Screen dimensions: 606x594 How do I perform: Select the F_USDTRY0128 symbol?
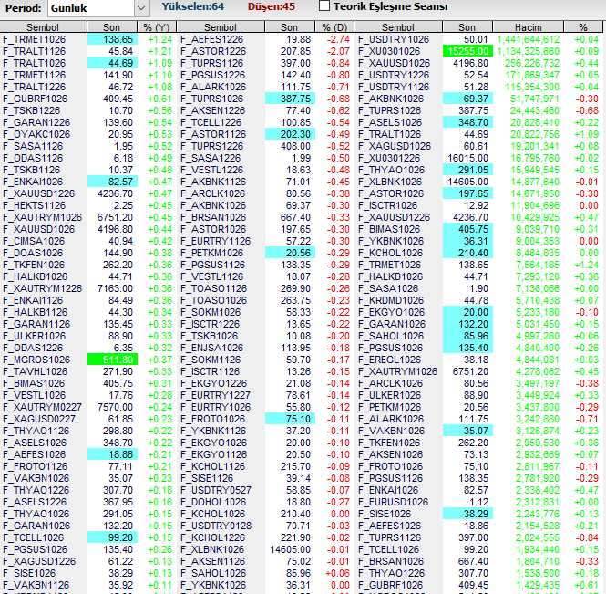click(x=216, y=526)
